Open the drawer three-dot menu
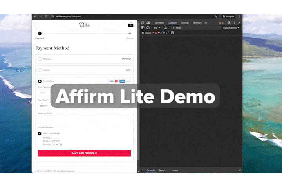This screenshot has height=188, width=282. coord(143,170)
